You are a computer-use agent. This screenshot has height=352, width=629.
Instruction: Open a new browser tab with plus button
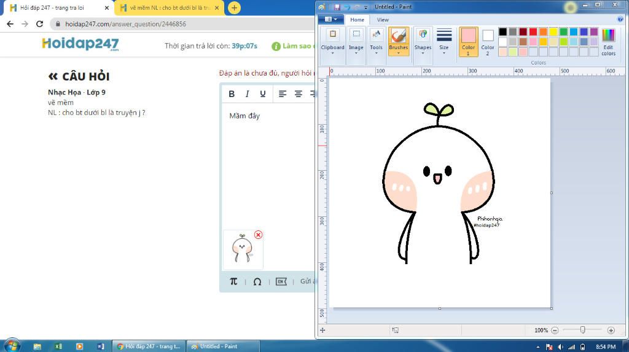point(234,7)
